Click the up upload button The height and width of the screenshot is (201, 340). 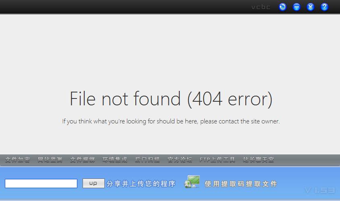click(x=93, y=183)
